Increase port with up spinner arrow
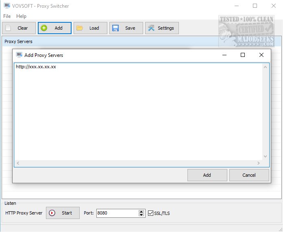The image size is (283, 232). click(x=141, y=211)
